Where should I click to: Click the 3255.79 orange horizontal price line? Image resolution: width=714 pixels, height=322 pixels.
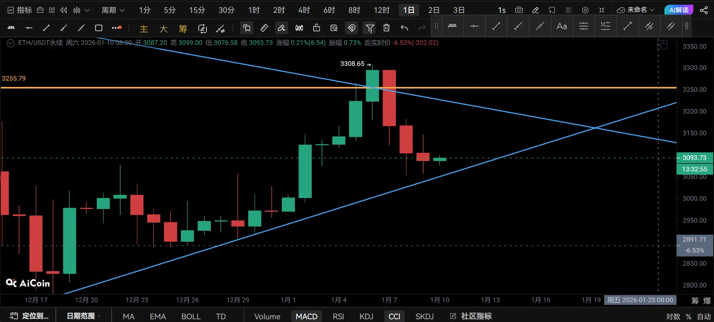(x=338, y=88)
